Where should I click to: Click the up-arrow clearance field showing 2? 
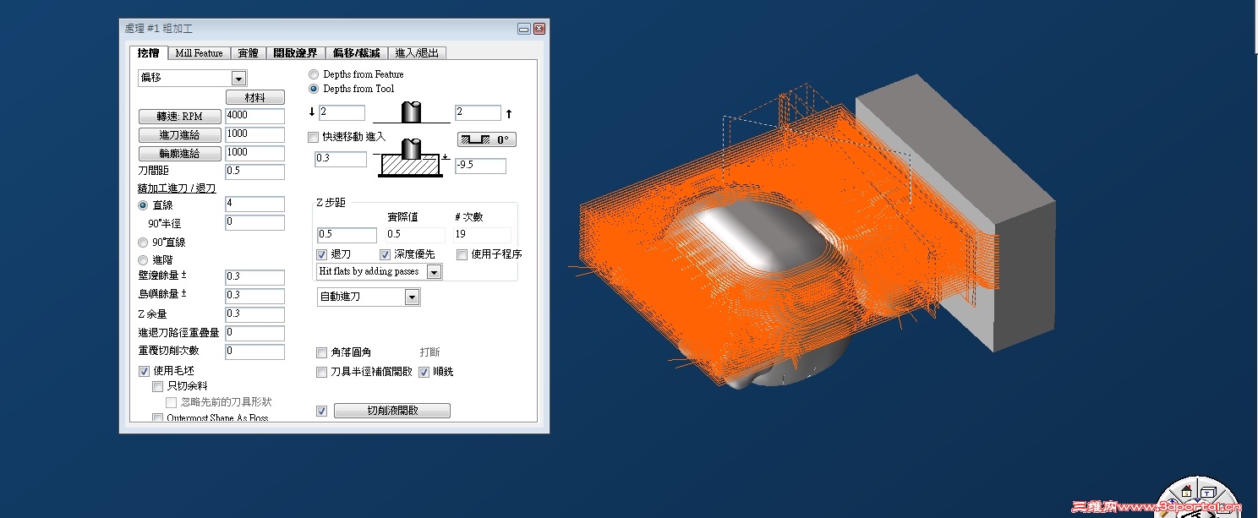[478, 113]
